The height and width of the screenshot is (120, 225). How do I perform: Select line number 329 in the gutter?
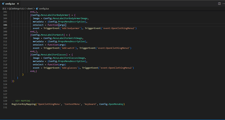click(5, 101)
